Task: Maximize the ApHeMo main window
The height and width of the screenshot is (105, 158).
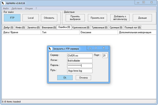Action: coord(143,2)
